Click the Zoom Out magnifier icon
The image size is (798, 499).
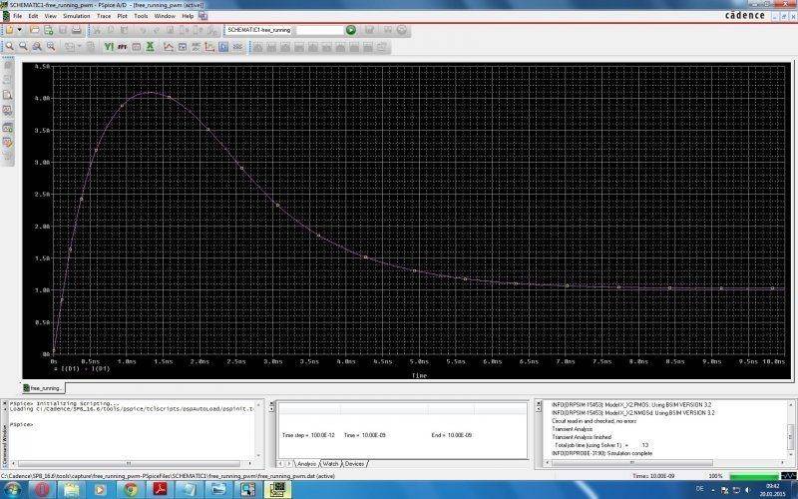(22, 46)
